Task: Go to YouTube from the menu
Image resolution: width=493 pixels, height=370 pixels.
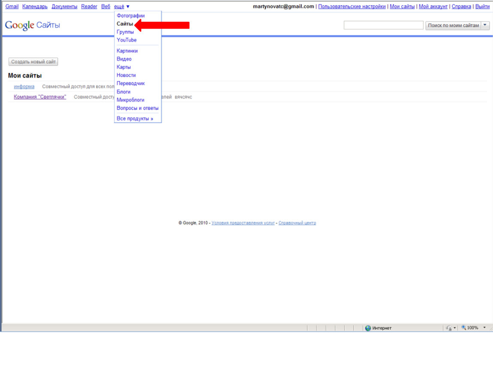Action: pos(126,40)
